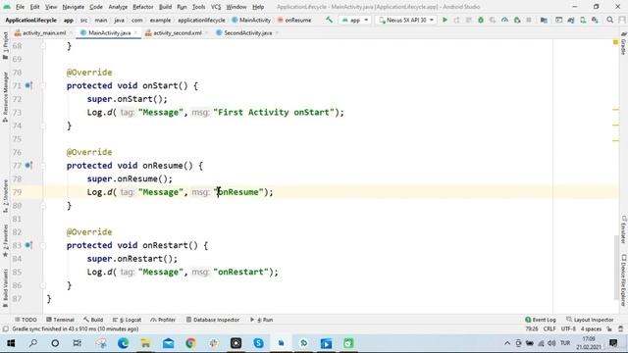The image size is (628, 353).
Task: Open the Profiler tool window
Action: point(163,320)
